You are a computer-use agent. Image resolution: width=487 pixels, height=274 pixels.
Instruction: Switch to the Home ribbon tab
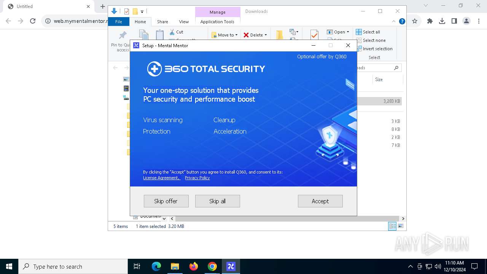click(140, 22)
